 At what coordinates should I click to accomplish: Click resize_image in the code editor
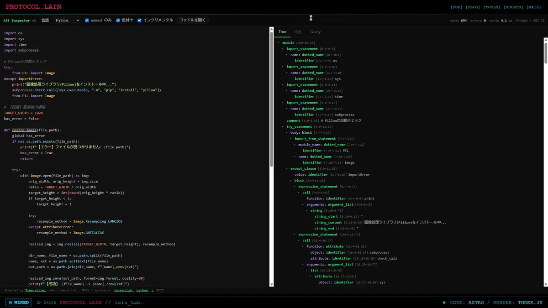tap(24, 130)
